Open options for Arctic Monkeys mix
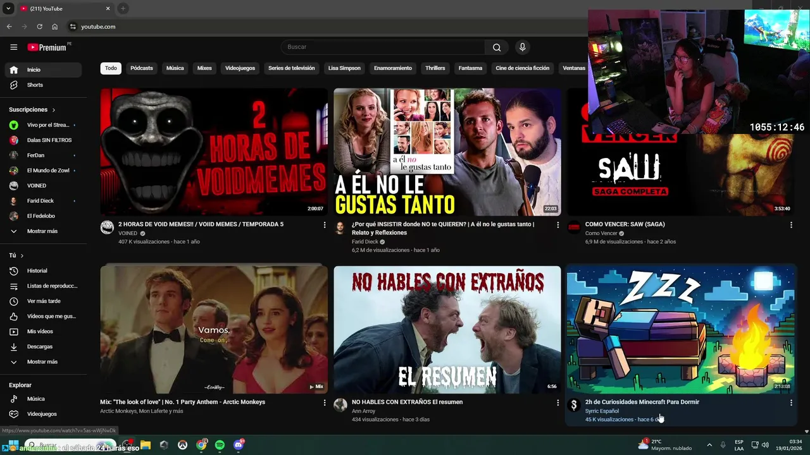The height and width of the screenshot is (455, 810). [x=325, y=403]
